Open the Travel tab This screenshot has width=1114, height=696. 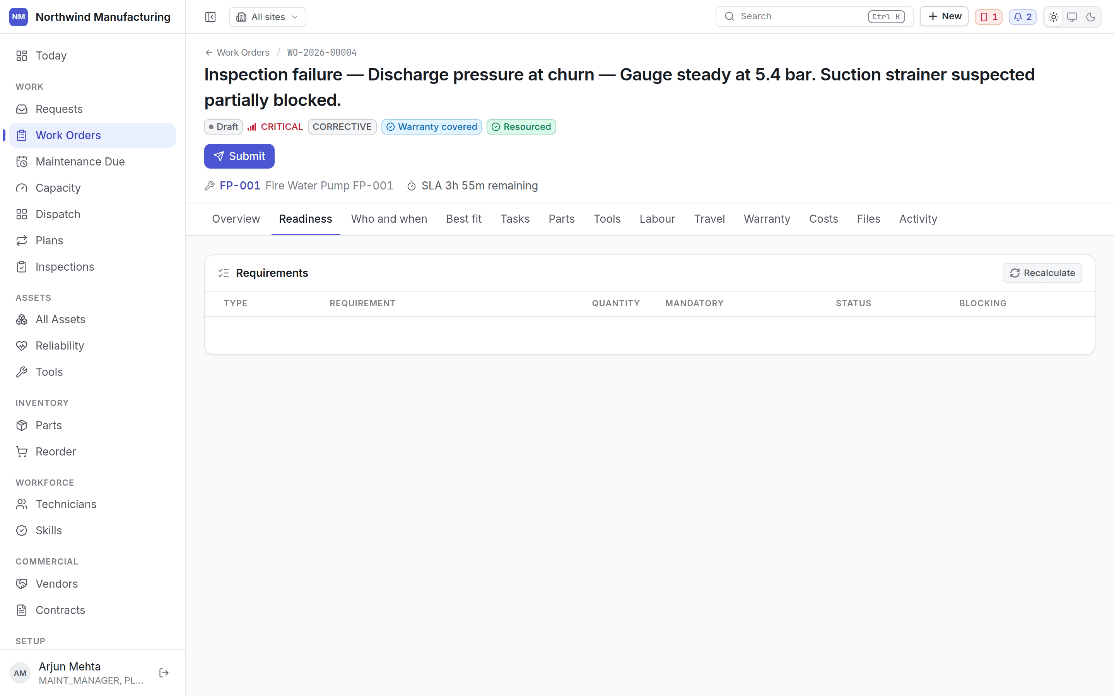(709, 219)
